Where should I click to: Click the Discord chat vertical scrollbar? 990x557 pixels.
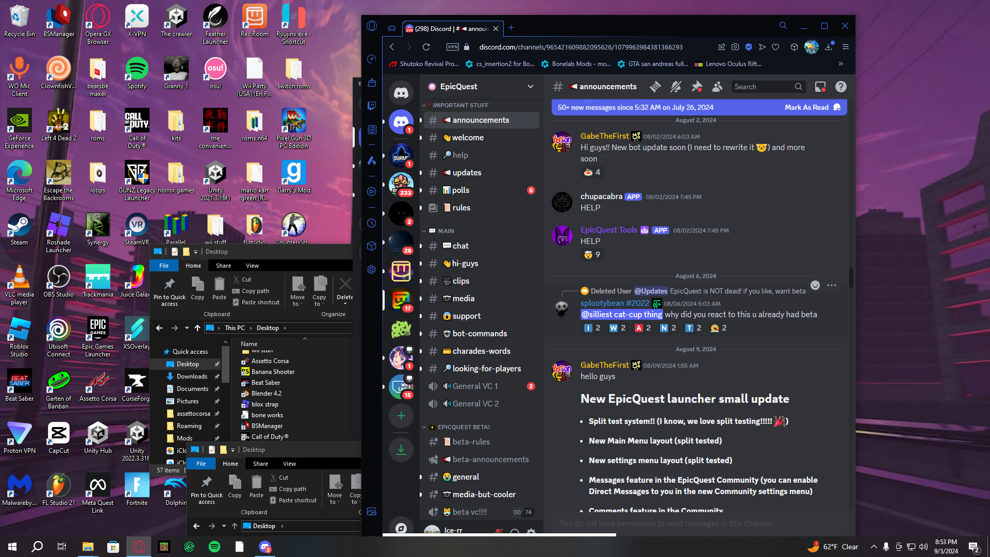[851, 278]
